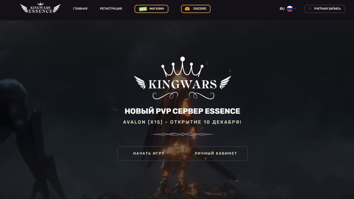
Task: Go to the Главная menu item
Action: point(80,9)
